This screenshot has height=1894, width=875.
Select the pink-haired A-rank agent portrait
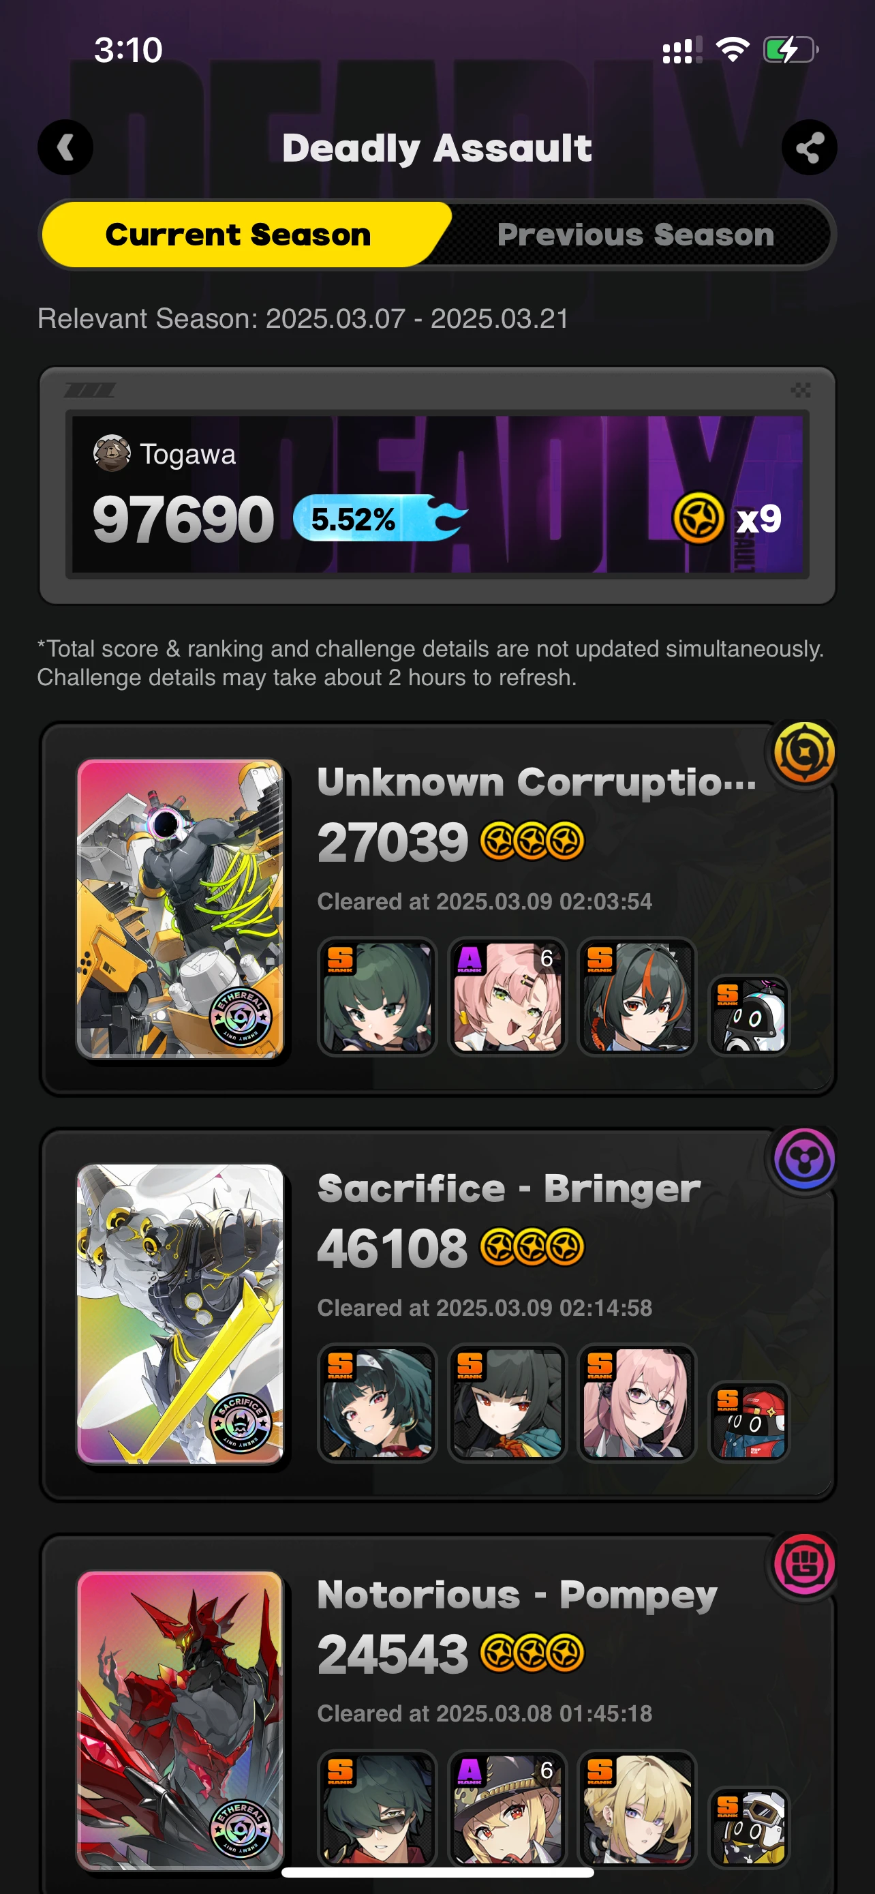pos(507,996)
